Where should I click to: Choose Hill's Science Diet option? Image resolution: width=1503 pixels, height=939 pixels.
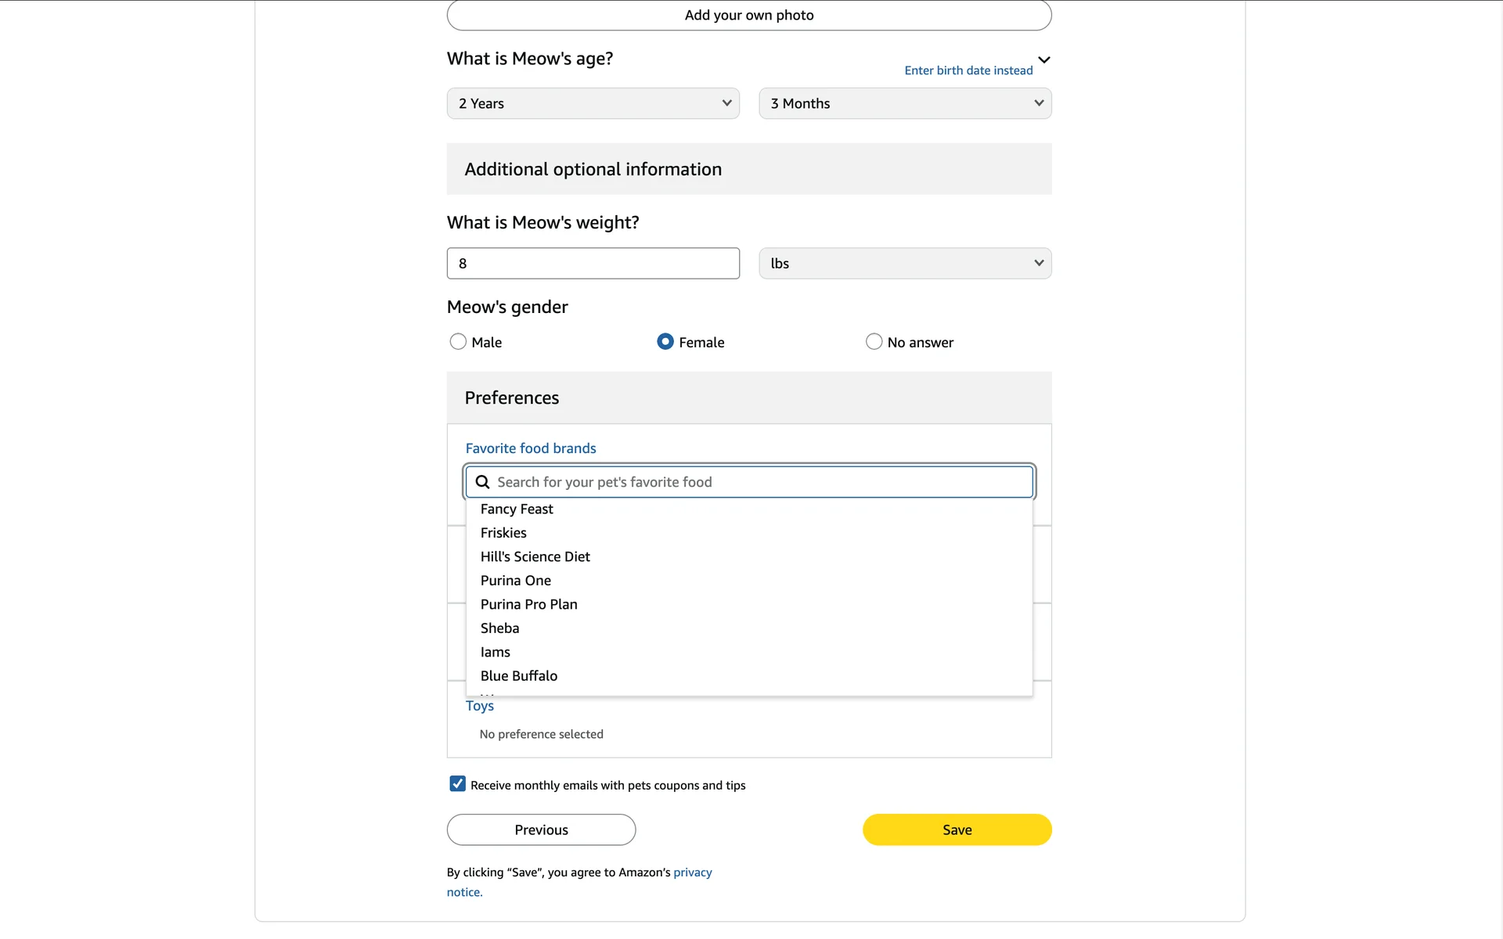(x=535, y=557)
